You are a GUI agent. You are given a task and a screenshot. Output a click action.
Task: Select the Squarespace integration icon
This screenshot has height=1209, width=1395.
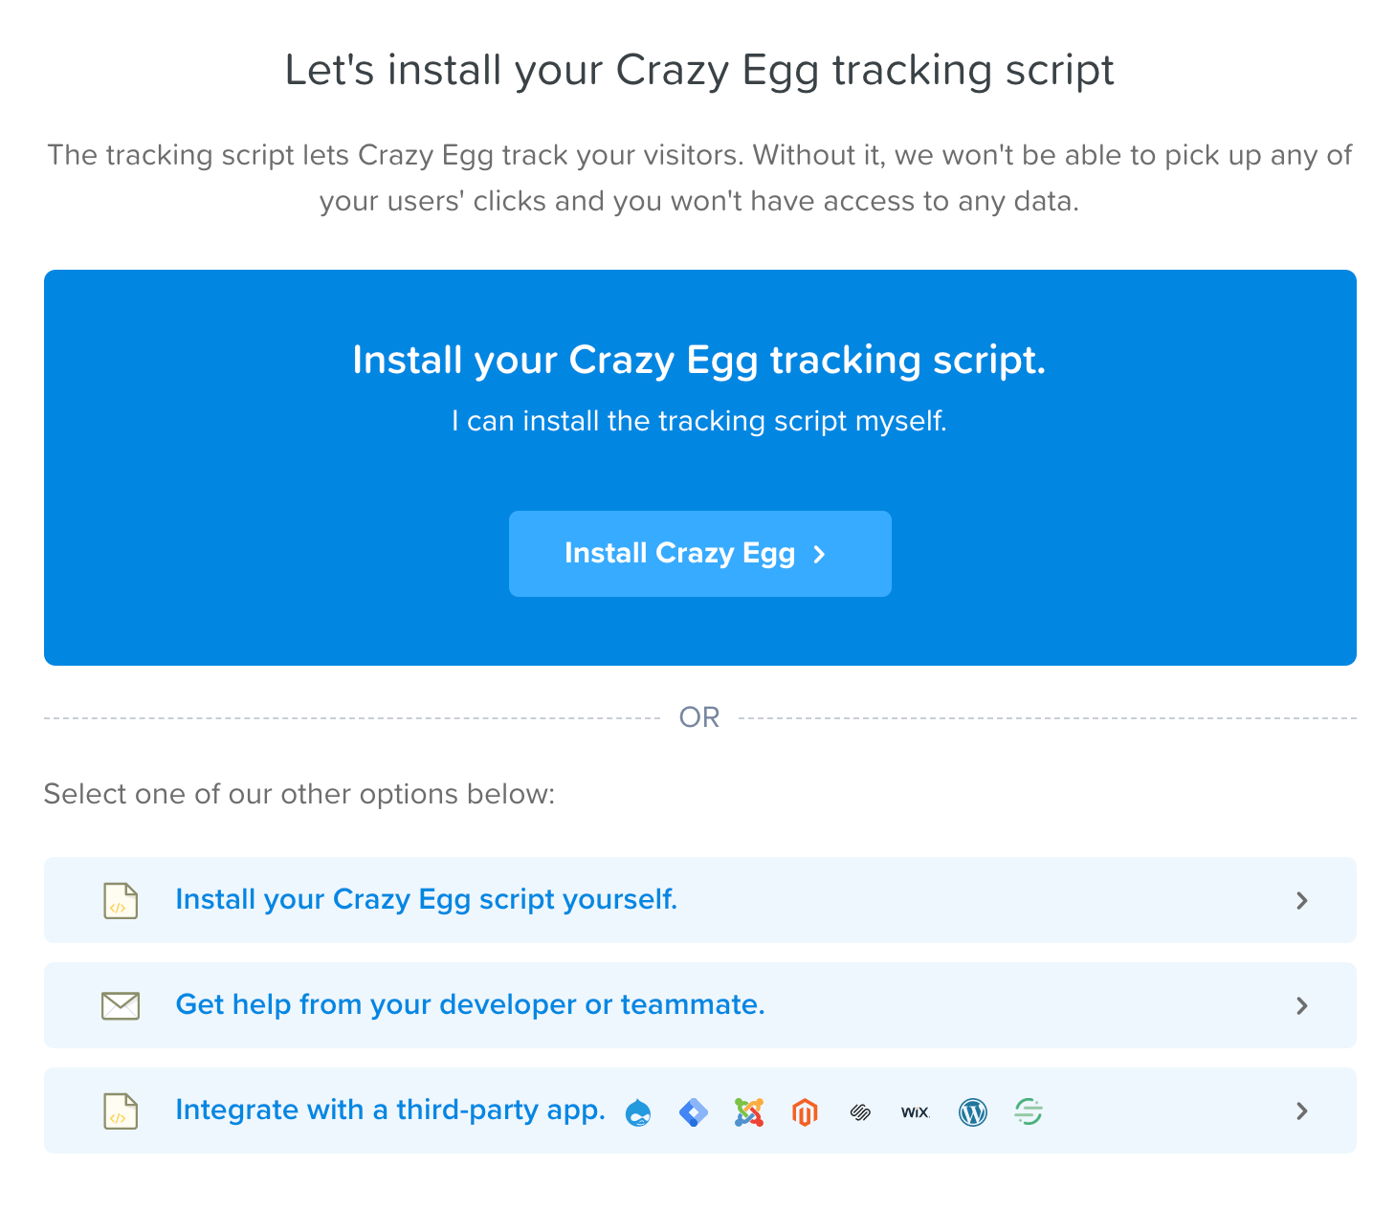tap(859, 1111)
